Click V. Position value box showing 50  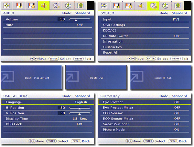[x=61, y=113]
